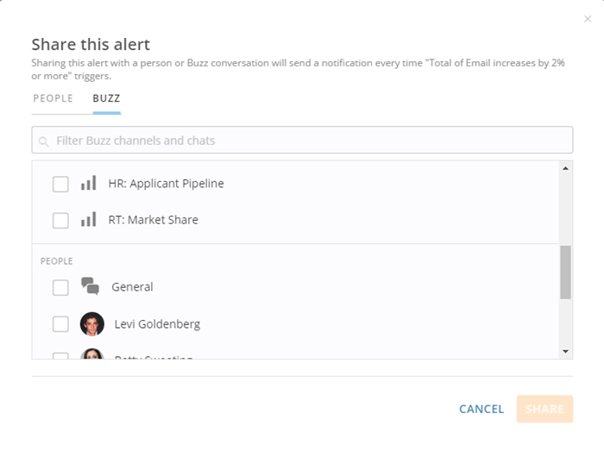The height and width of the screenshot is (451, 604).
Task: Enable the General chat checkbox
Action: tap(60, 287)
